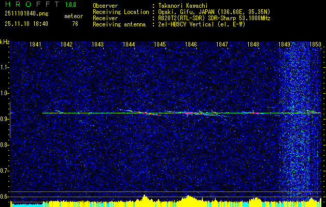Click the file name 2511101840.png
Screen dimensions: 326x207
[26, 14]
